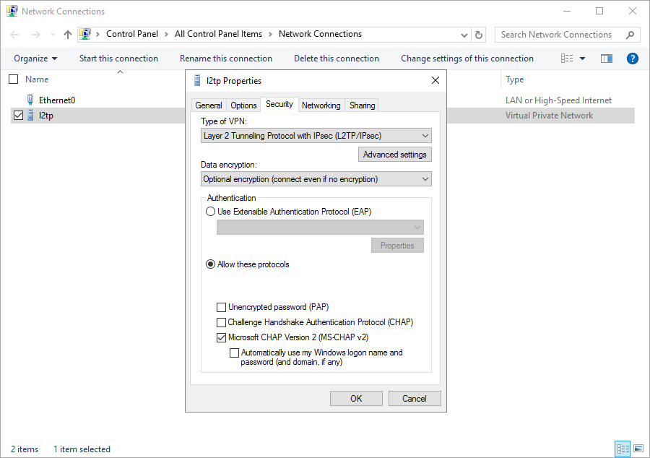Open the Sharing tab

[x=362, y=105]
